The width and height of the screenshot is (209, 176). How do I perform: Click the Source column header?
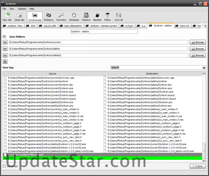click(x=53, y=74)
